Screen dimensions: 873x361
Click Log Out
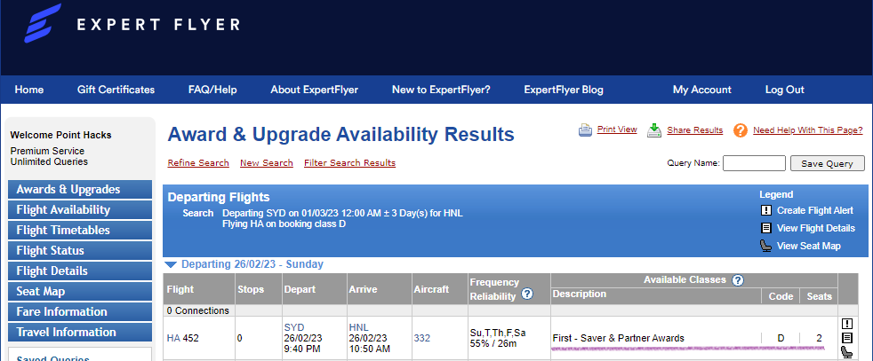click(x=784, y=90)
